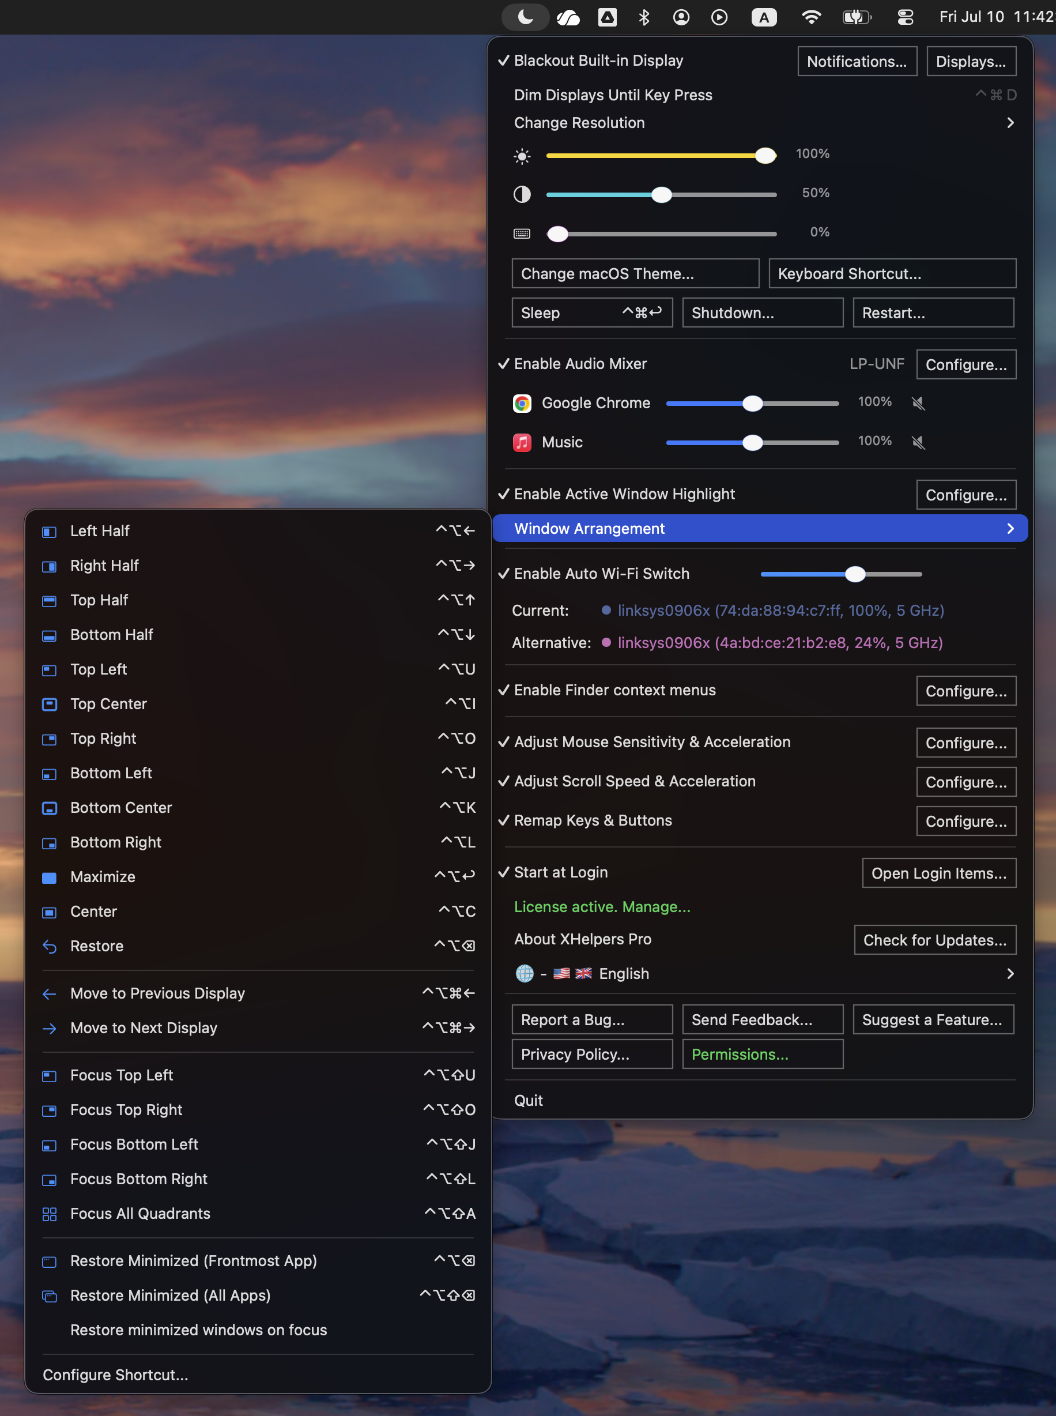Screen dimensions: 1056x1416
Task: Click the Bottom Center arrangement icon
Action: [49, 807]
